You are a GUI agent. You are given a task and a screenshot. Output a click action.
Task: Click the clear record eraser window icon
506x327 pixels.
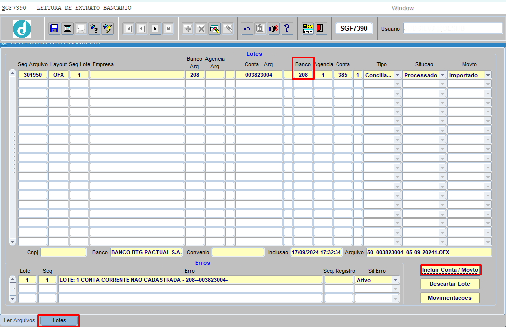[x=214, y=29]
